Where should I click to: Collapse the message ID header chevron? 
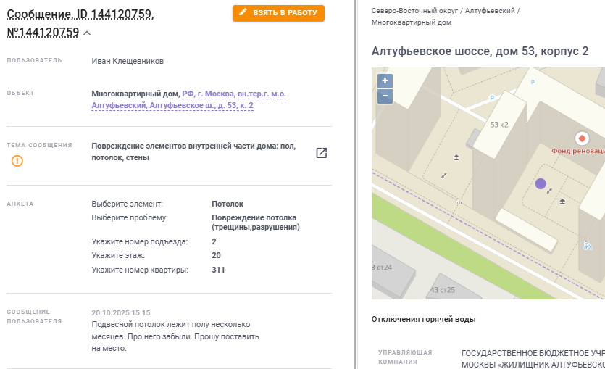tap(87, 33)
